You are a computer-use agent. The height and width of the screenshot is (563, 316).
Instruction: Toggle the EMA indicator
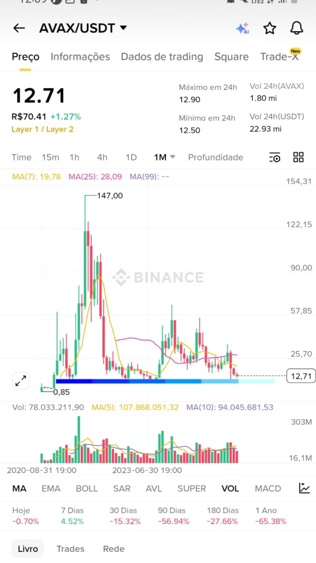click(51, 489)
